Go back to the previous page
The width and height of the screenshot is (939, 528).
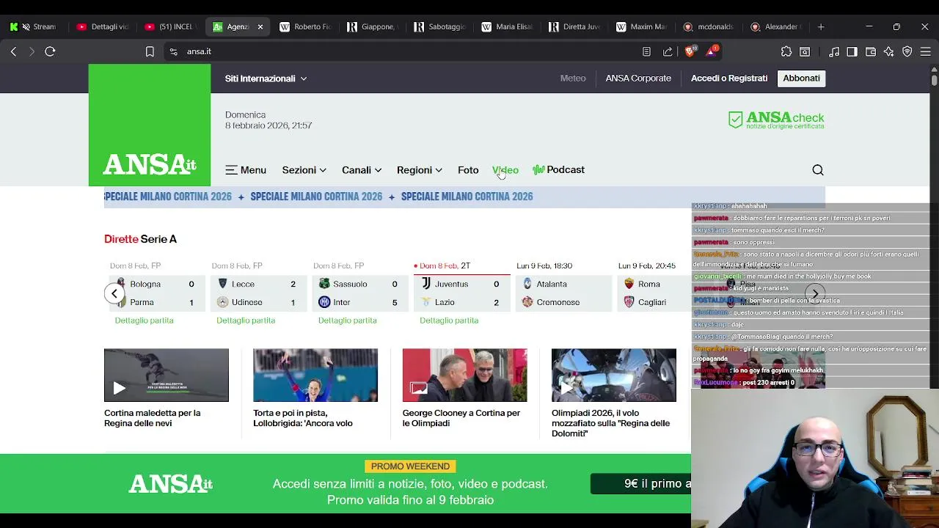click(13, 51)
